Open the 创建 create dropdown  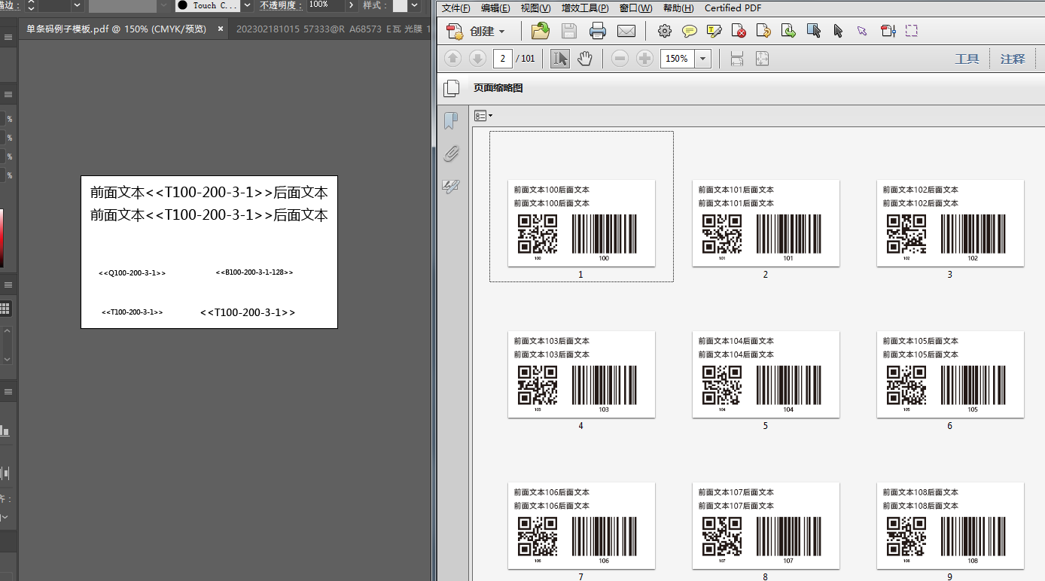pyautogui.click(x=475, y=31)
